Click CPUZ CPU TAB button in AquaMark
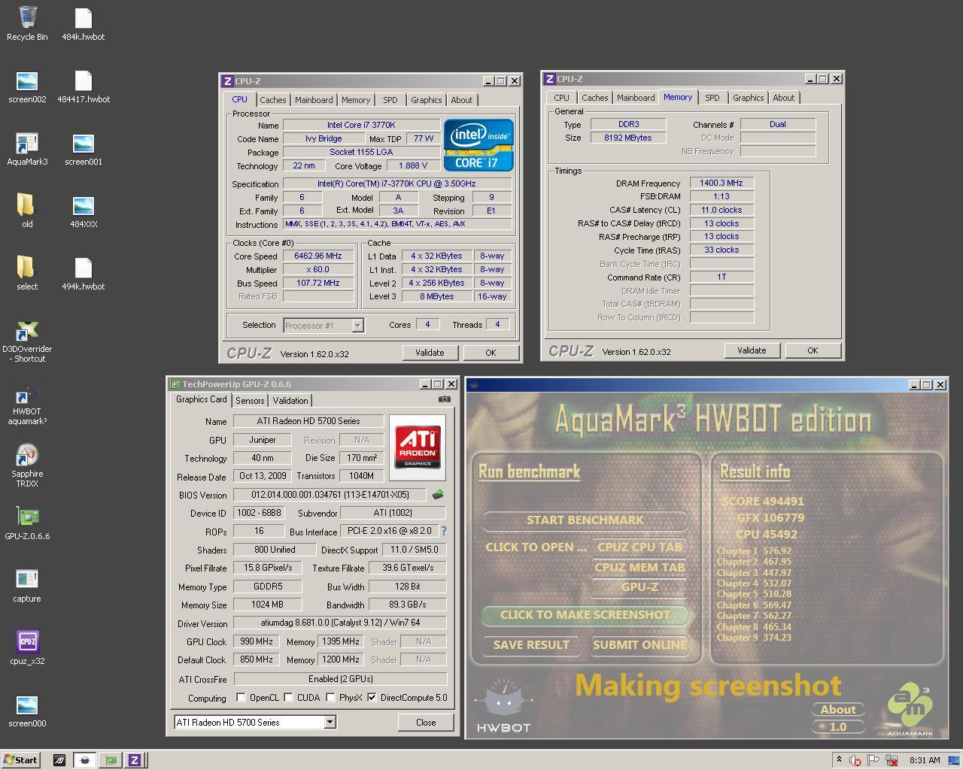 point(639,547)
